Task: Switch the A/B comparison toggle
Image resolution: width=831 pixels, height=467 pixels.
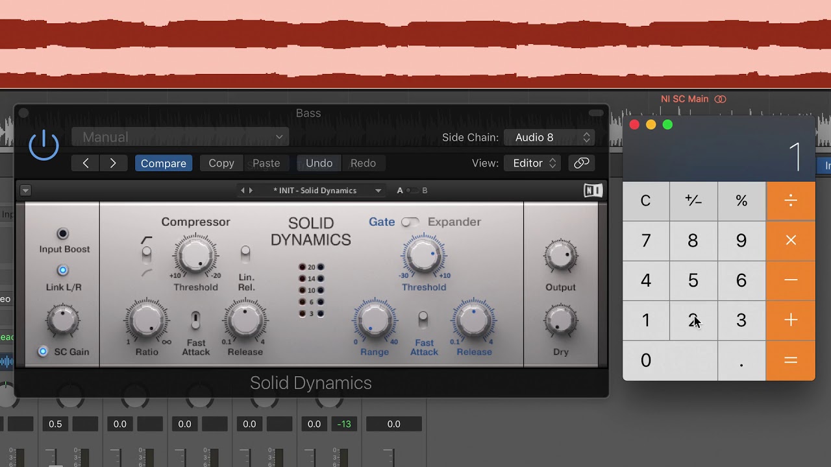Action: pos(413,191)
